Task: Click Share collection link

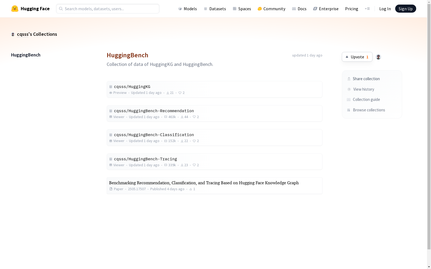Action: click(363, 79)
